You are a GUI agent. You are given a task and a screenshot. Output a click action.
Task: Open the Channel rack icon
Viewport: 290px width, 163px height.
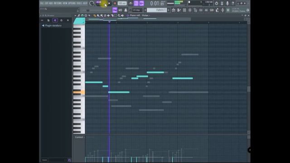tap(184, 10)
